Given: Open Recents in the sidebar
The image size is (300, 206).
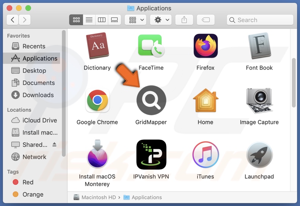Looking at the screenshot, I should click(32, 46).
